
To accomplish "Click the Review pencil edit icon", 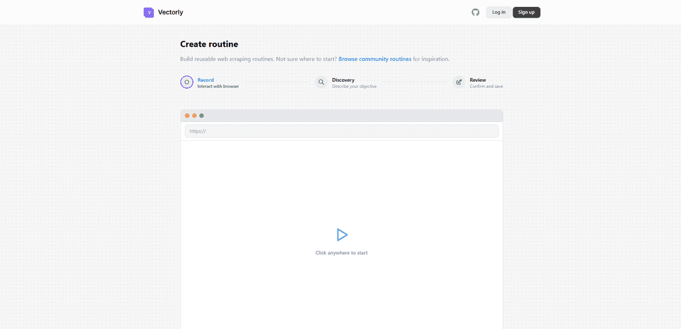I will 459,82.
